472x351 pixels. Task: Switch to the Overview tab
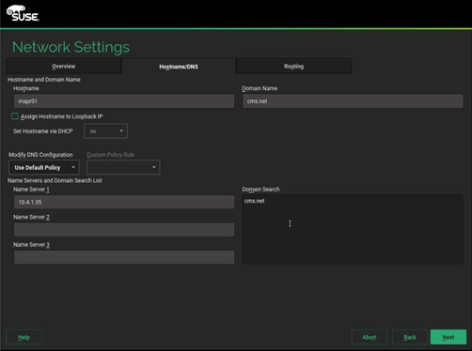(64, 67)
